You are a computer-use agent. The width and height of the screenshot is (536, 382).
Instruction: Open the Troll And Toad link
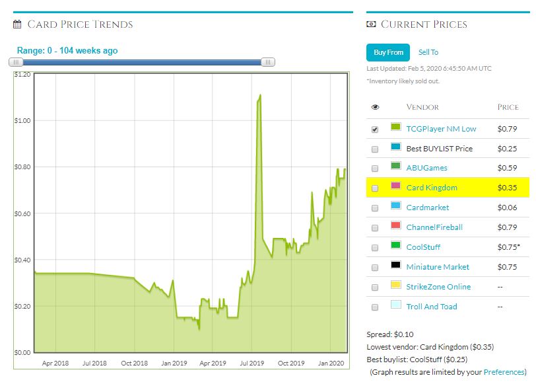(432, 307)
